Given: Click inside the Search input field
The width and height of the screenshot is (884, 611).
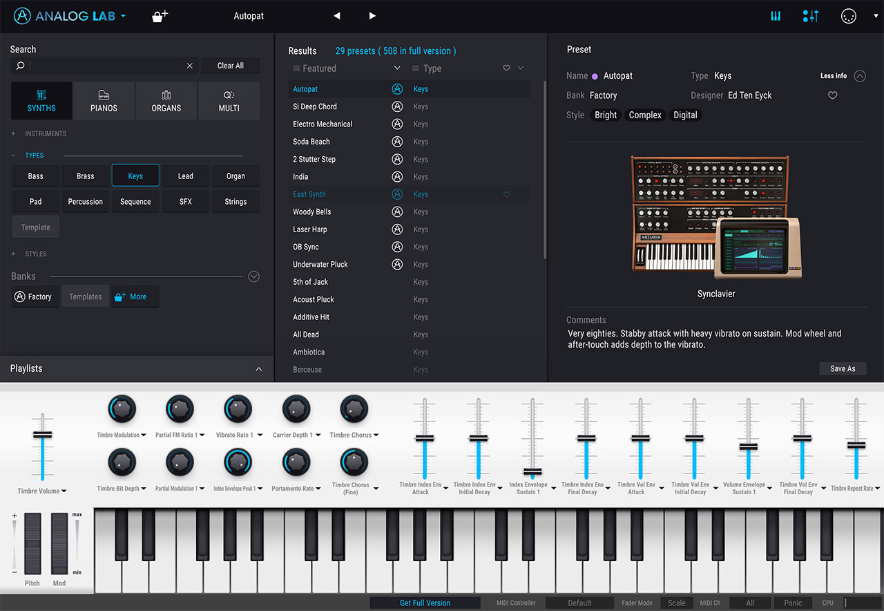Looking at the screenshot, I should coord(105,66).
